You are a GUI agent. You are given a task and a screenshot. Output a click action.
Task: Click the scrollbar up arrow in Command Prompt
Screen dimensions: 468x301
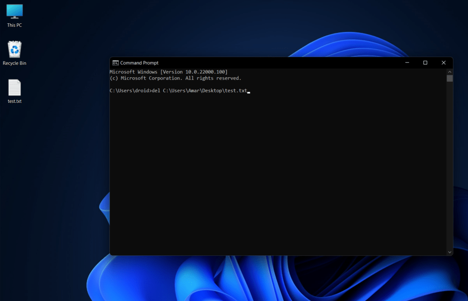(450, 72)
